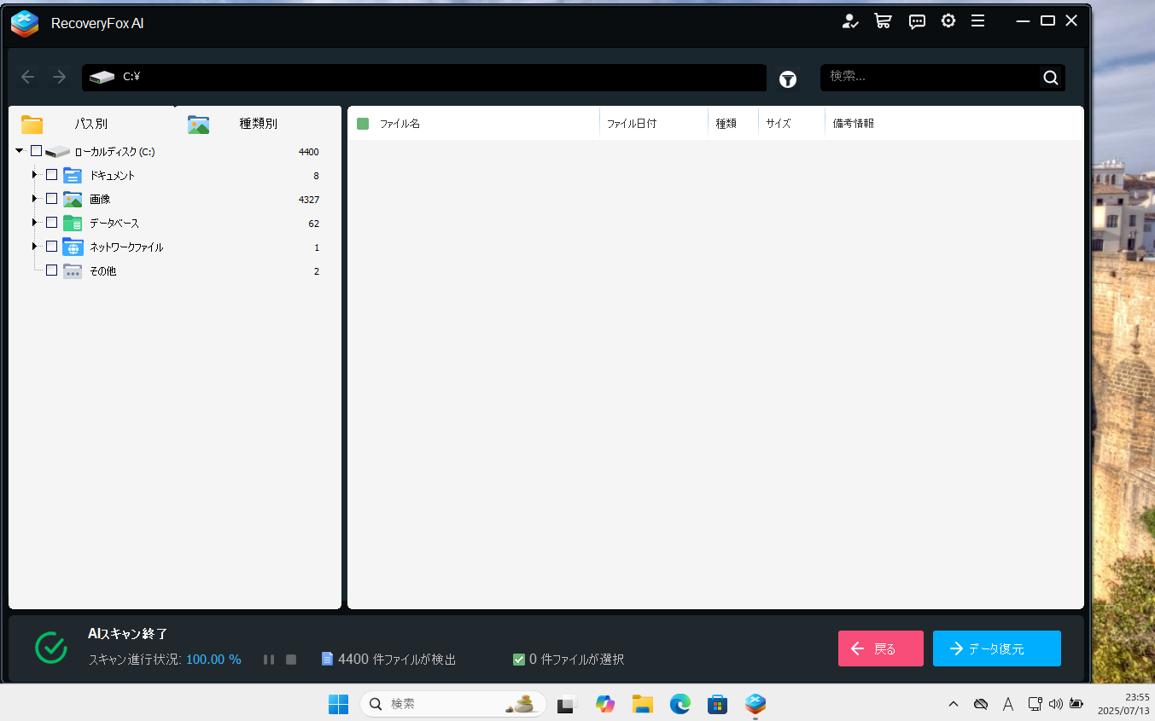1155x721 pixels.
Task: Click the search magnifier icon
Action: pos(1051,78)
